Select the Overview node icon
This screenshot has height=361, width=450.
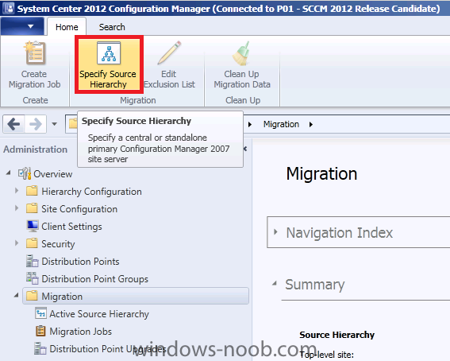25,173
